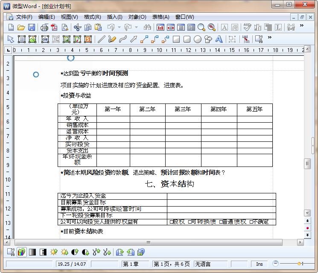Insert TextArt with the blue A icon
This screenshot has width=318, height=273.
coord(219,39)
